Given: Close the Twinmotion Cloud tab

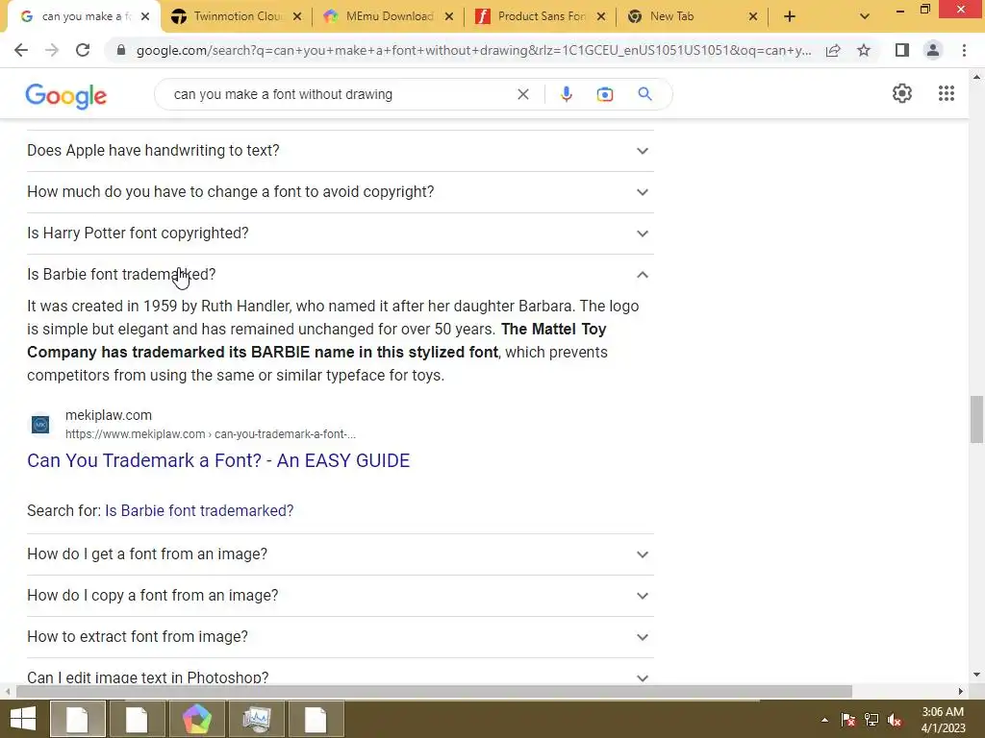Looking at the screenshot, I should coord(297,16).
